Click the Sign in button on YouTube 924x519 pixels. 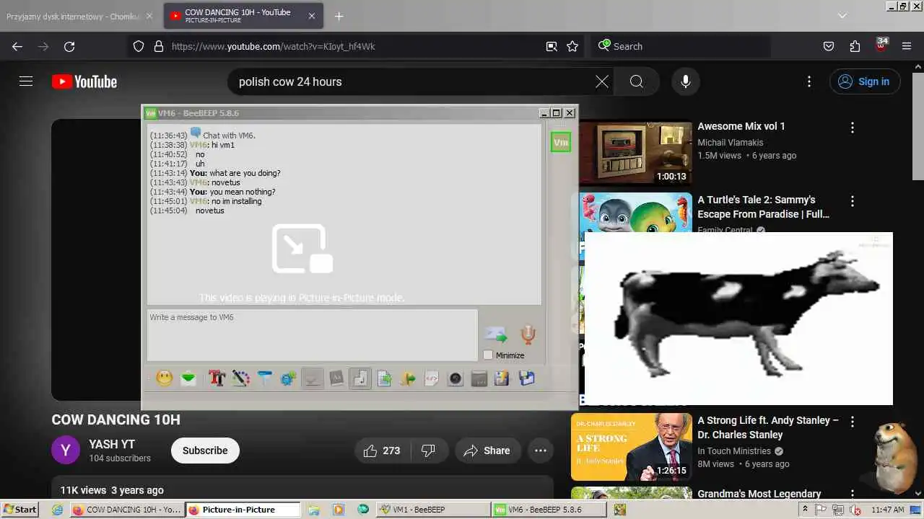pos(864,81)
